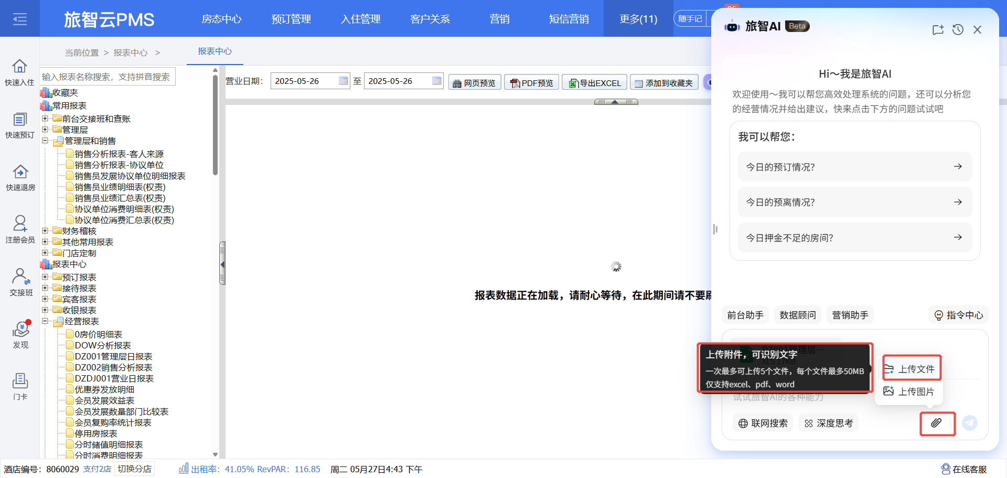Click 随手记 button
The image size is (1007, 478).
tap(690, 19)
